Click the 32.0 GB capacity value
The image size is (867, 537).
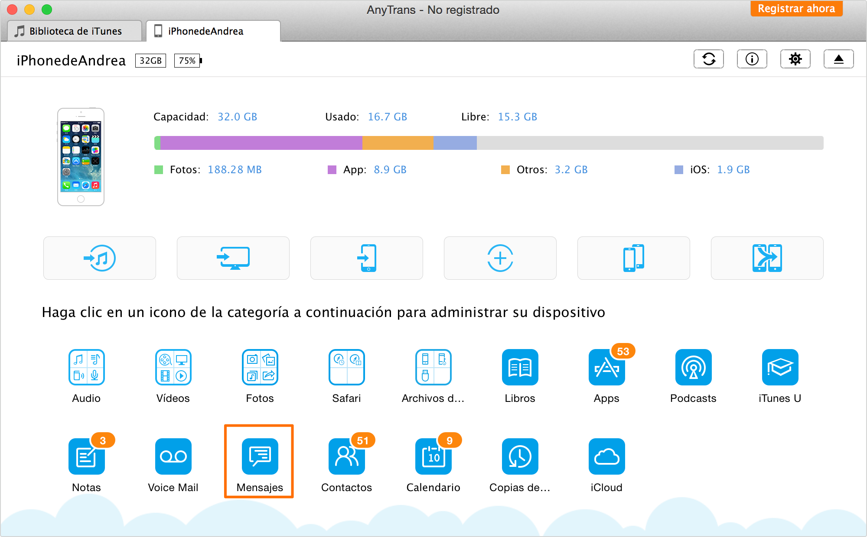tap(238, 117)
